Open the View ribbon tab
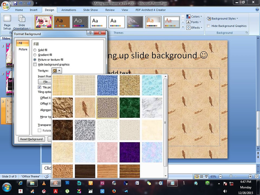The width and height of the screenshot is (260, 195). tap(125, 10)
